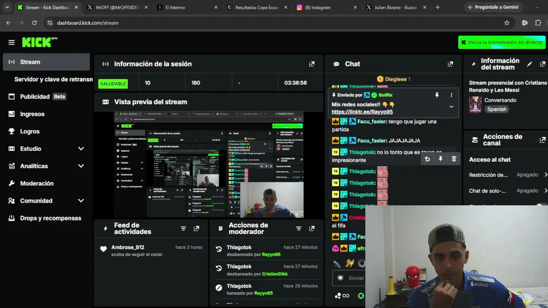The width and height of the screenshot is (548, 308).
Task: Click the Rayyo95 name in the first desbaneado entry
Action: coord(271,255)
